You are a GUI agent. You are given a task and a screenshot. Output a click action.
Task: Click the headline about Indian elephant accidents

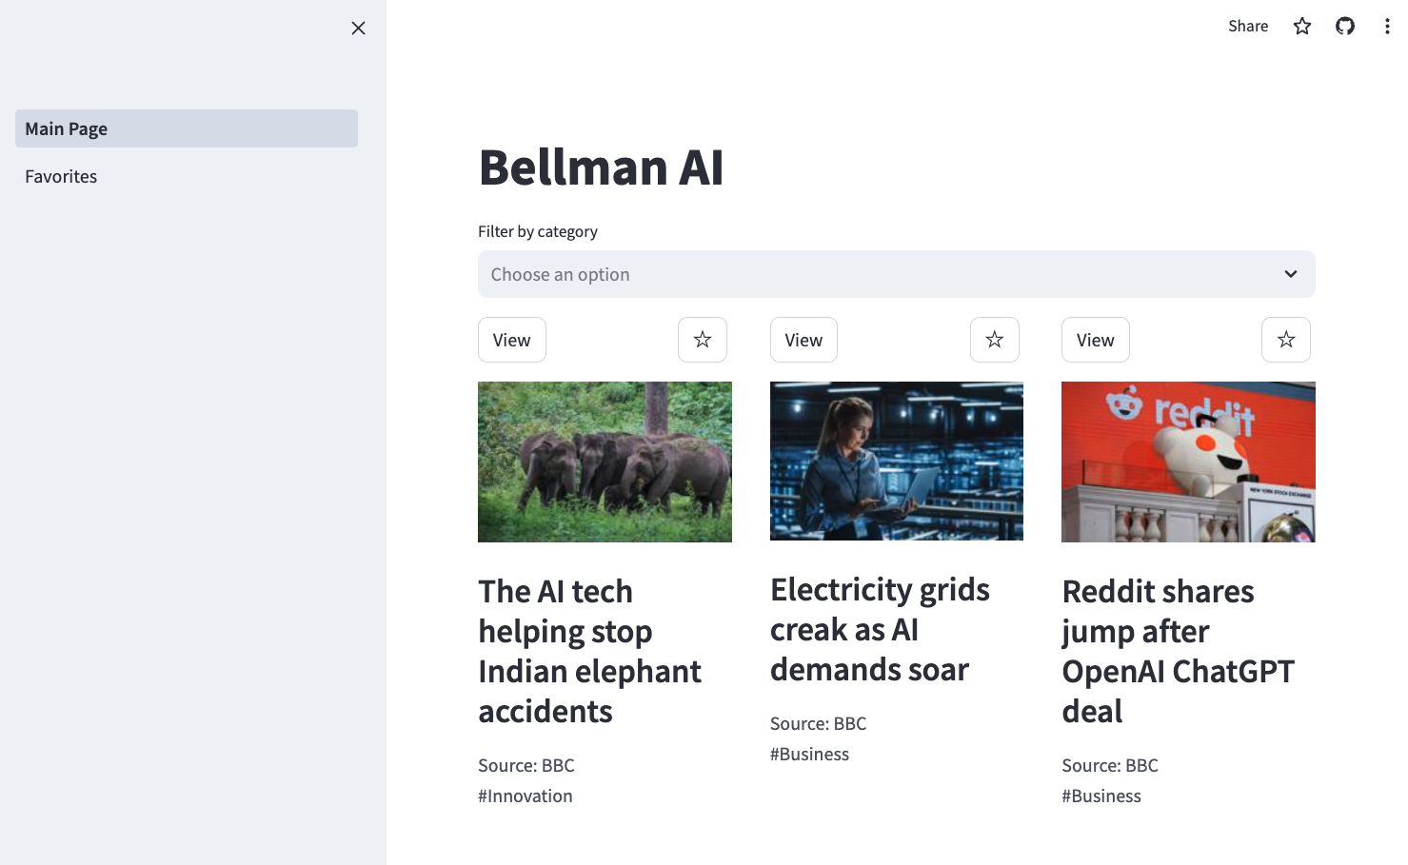point(590,652)
